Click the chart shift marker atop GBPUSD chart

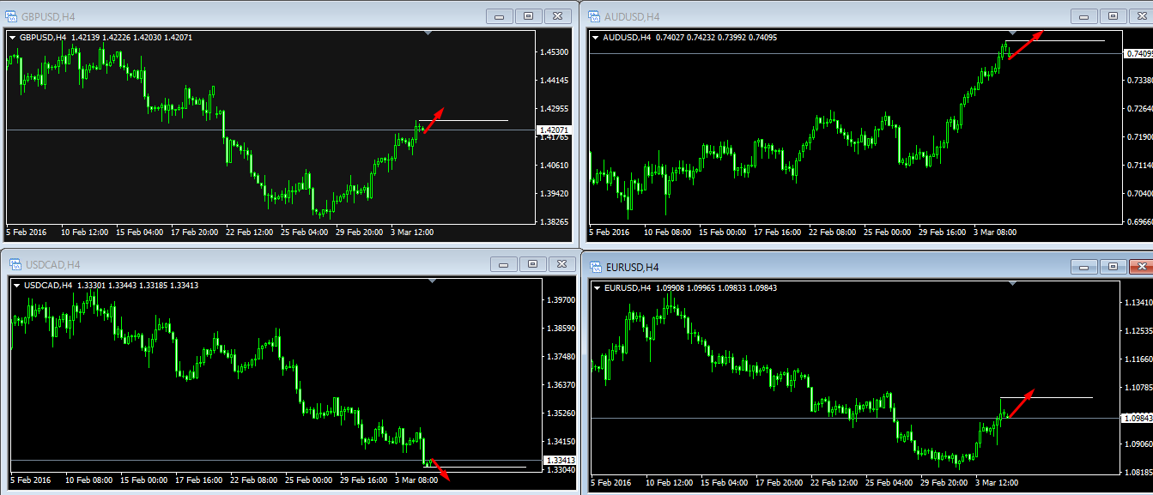click(428, 33)
